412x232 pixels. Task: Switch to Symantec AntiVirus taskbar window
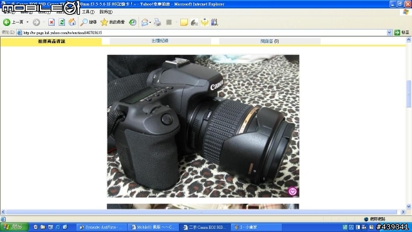tap(102, 227)
